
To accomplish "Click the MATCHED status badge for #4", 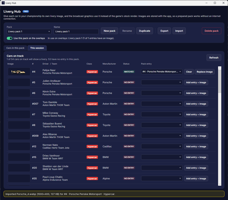I will pyautogui.click(x=129, y=72).
